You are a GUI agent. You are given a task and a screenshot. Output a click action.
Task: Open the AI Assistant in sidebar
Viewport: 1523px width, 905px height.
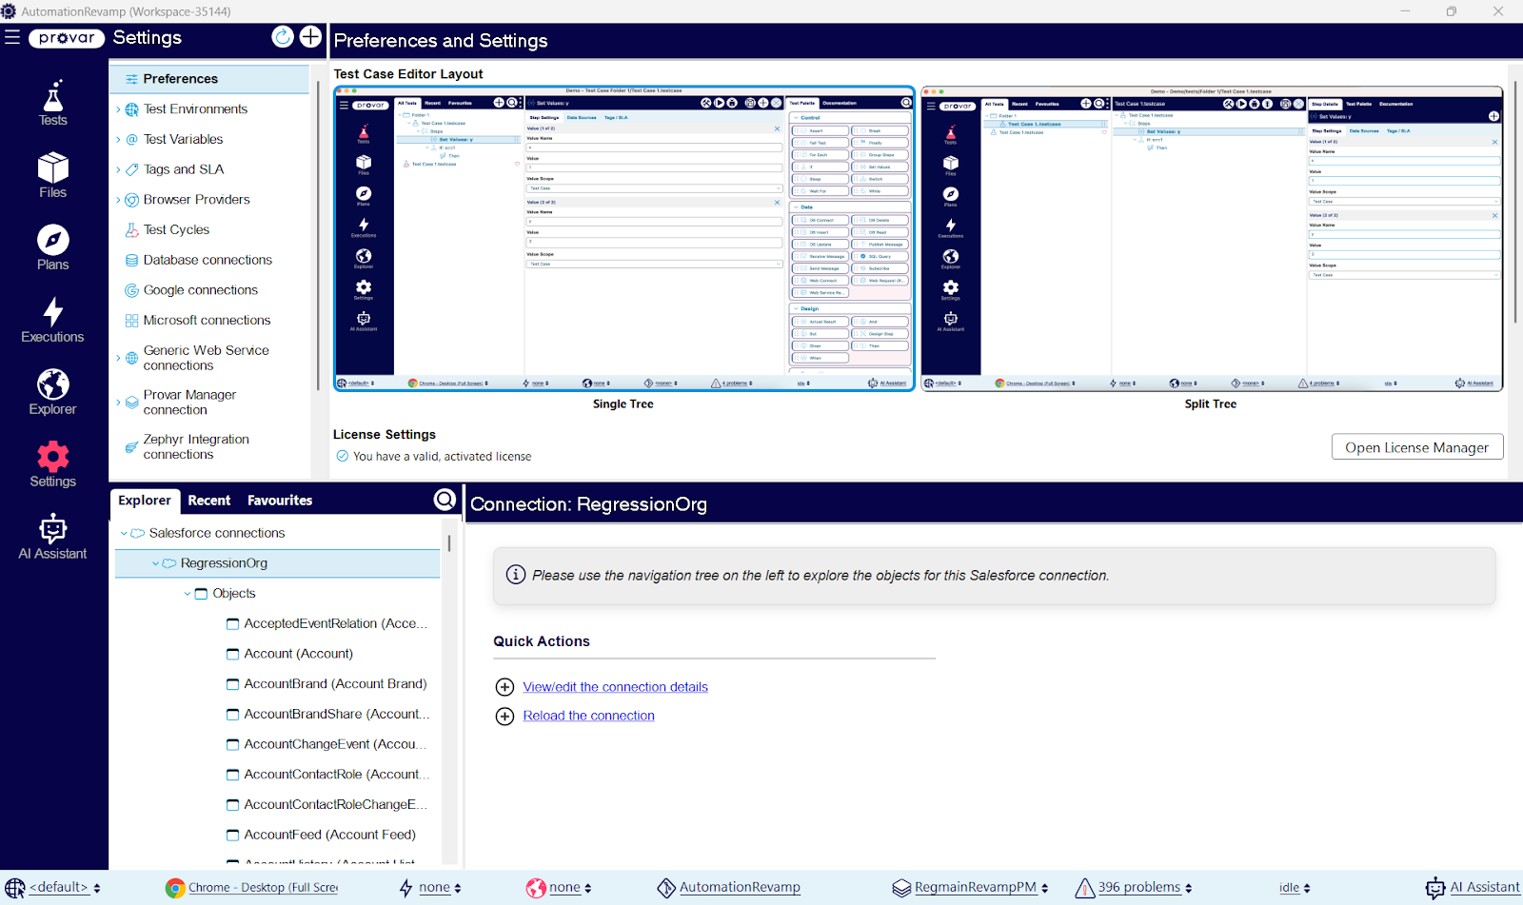pos(52,538)
